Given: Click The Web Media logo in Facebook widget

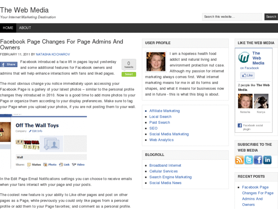Looking at the screenshot, I should coord(244,57).
